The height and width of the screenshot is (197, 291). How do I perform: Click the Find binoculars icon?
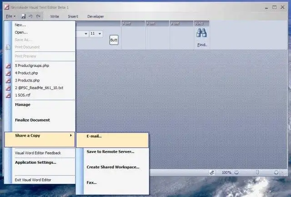click(201, 33)
